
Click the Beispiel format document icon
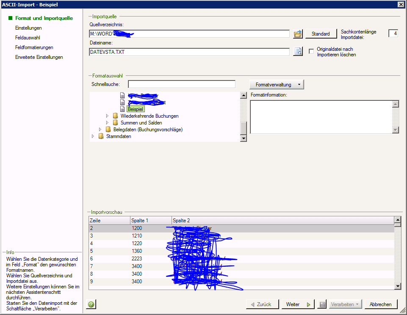(x=123, y=109)
